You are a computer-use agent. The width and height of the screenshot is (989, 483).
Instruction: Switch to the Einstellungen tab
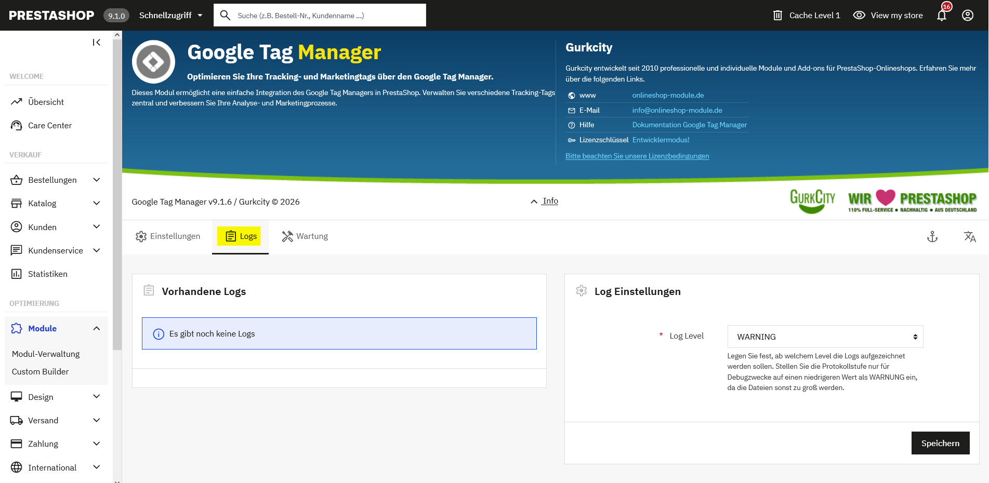point(167,236)
